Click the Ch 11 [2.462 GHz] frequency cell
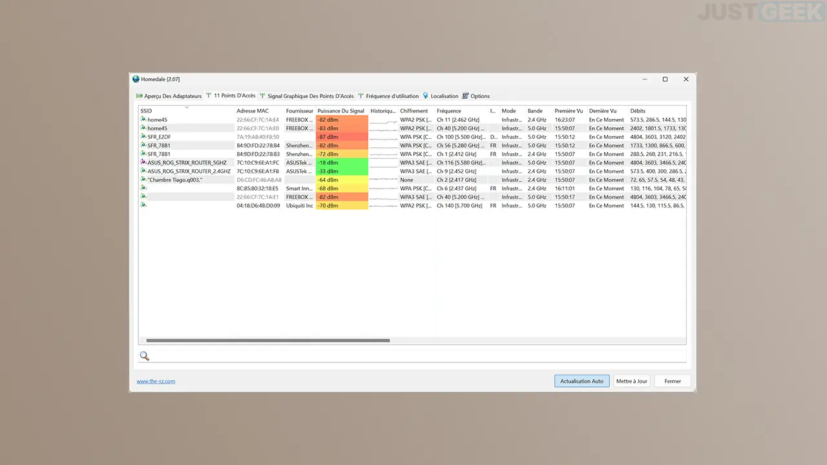827x465 pixels. point(458,119)
